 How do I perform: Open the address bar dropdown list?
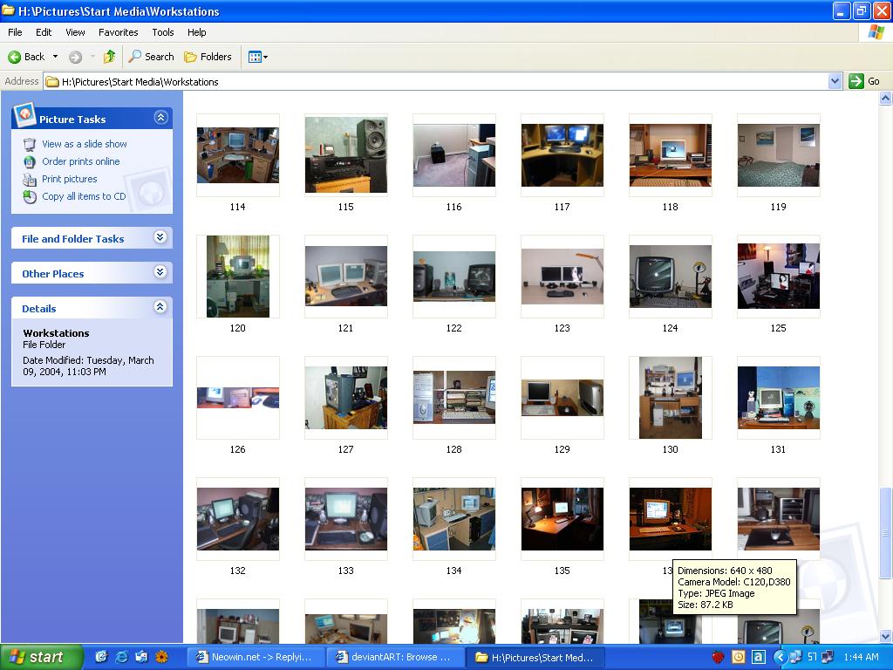(x=835, y=81)
